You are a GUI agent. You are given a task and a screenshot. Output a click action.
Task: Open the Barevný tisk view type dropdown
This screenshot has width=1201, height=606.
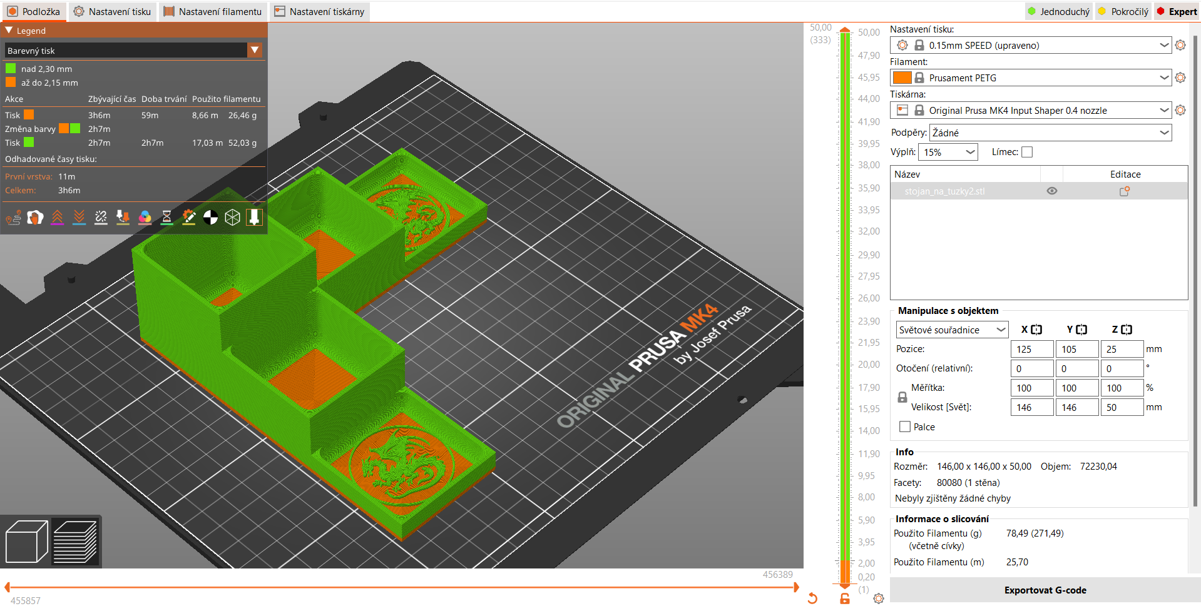coord(255,50)
